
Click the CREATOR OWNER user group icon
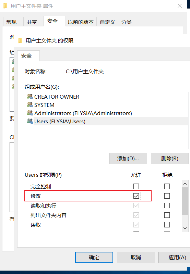click(30, 97)
